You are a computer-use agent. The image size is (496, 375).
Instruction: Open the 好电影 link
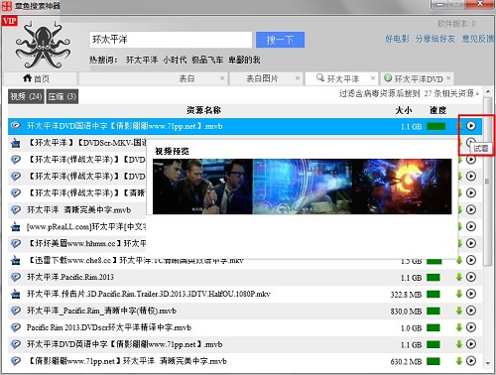(x=397, y=39)
